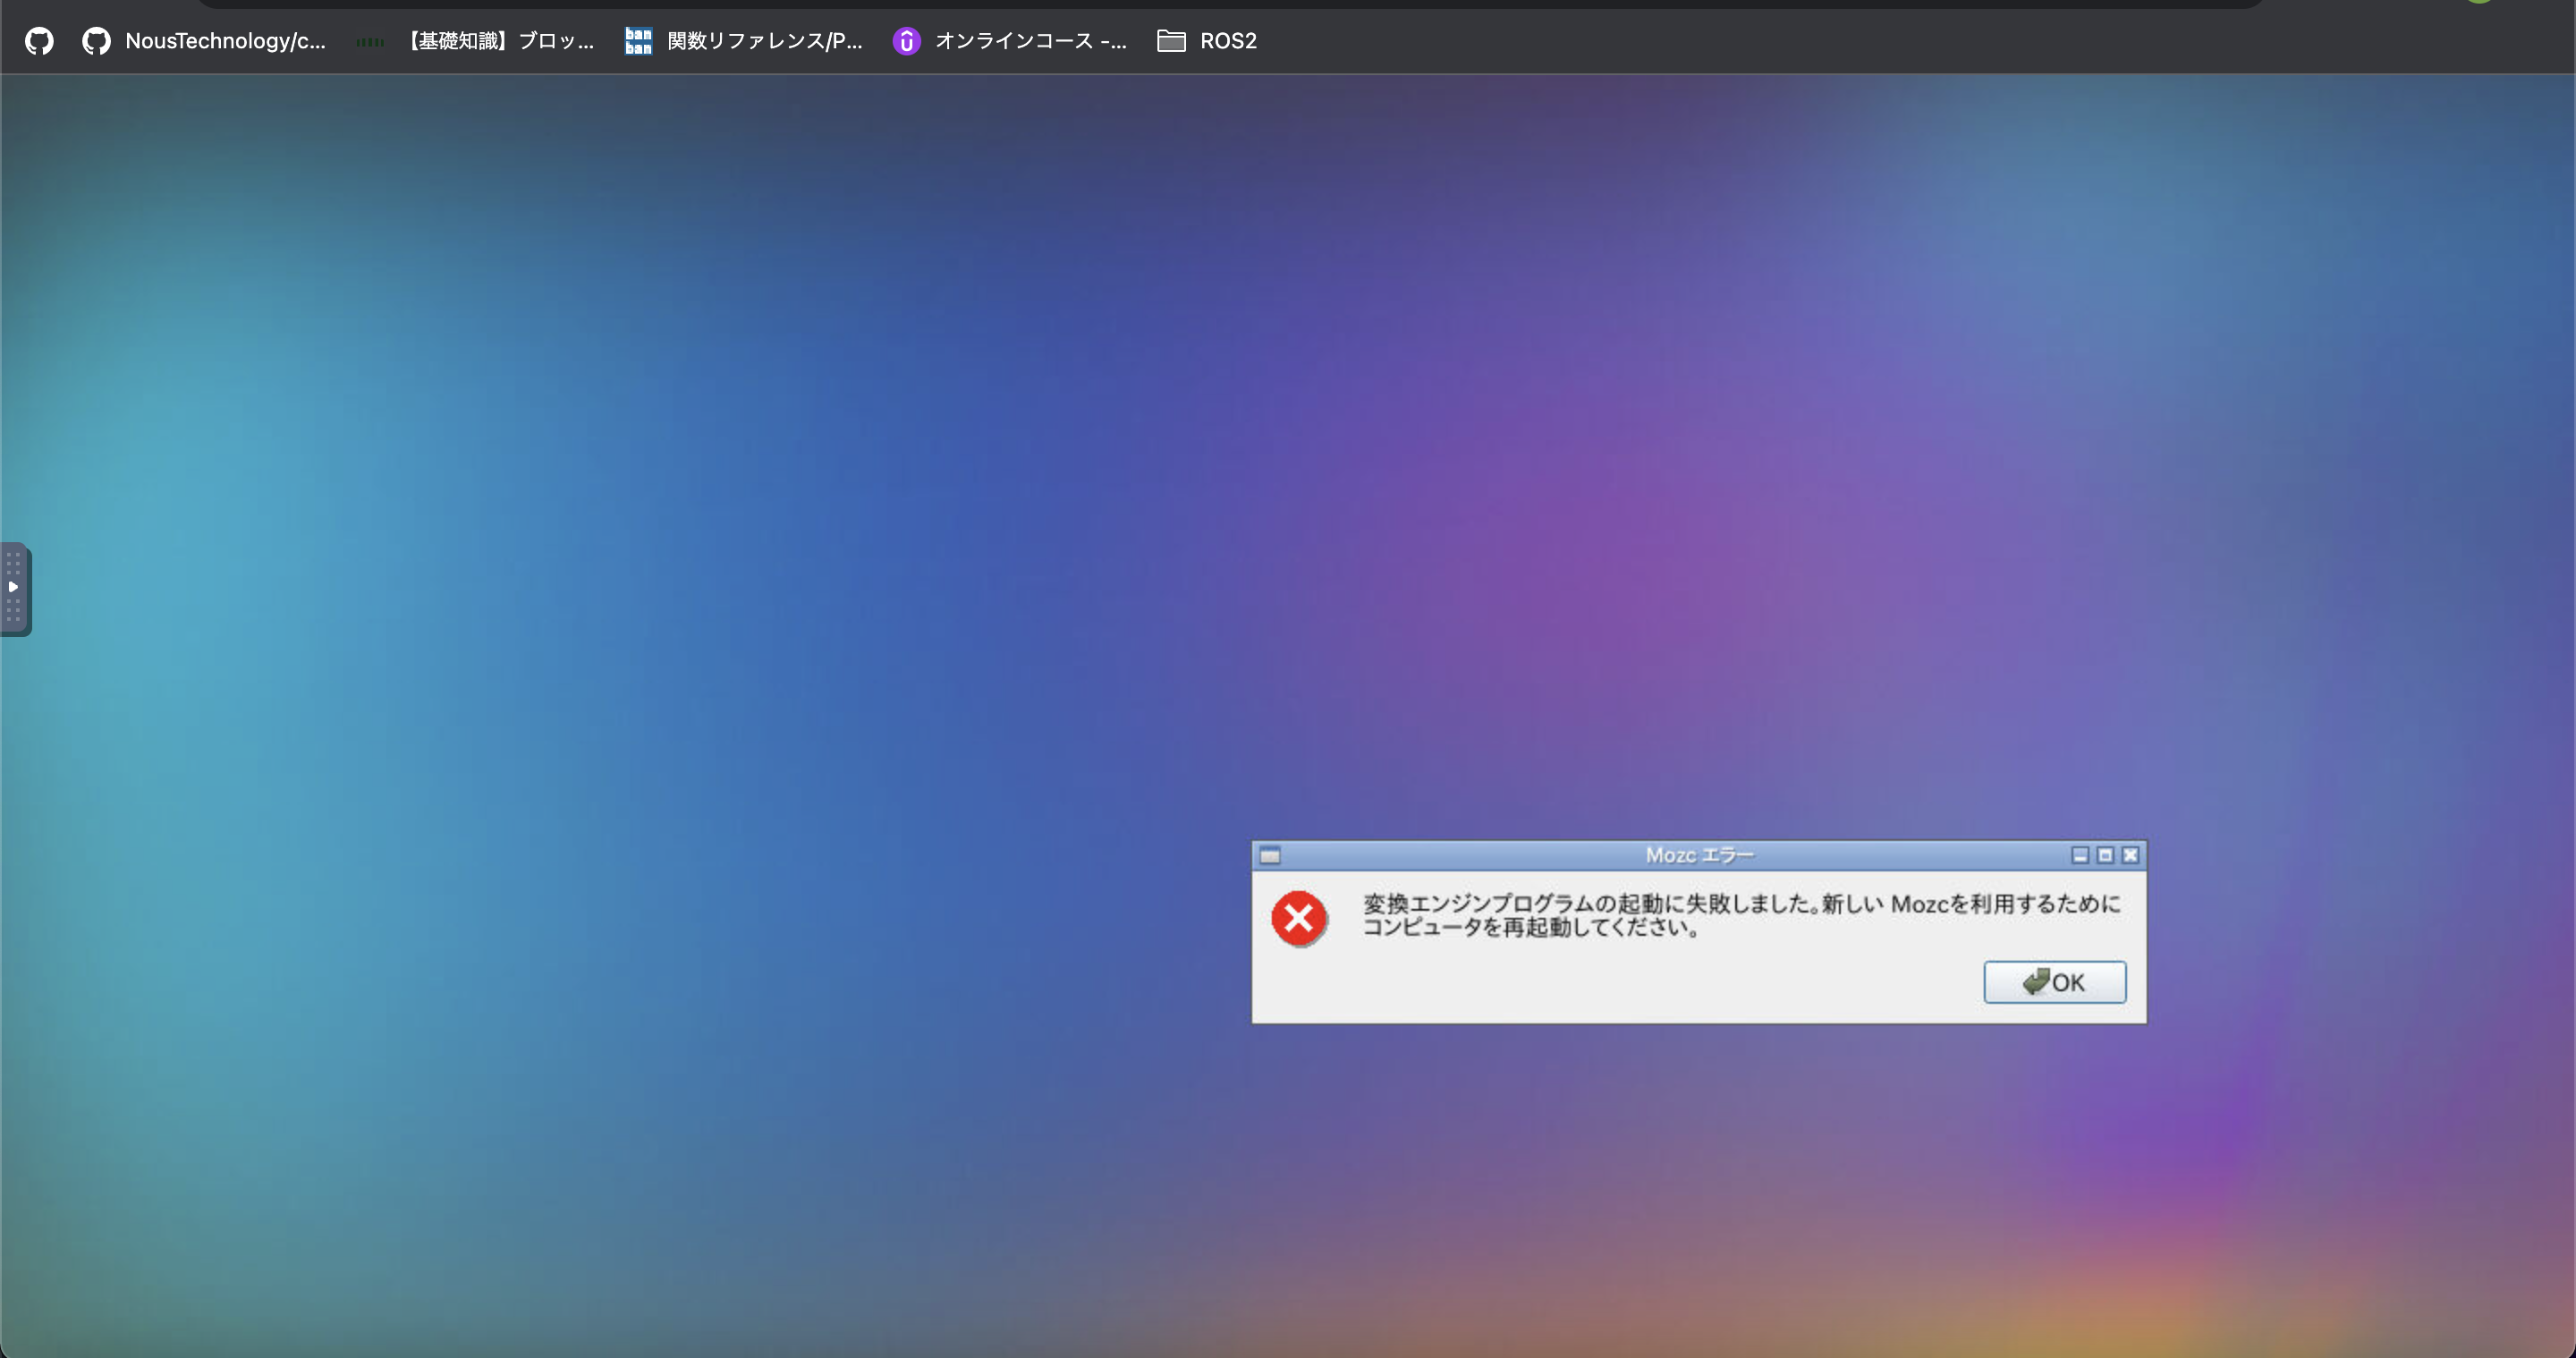Toggle maximize on the Mozc エラー dialog

point(2106,855)
